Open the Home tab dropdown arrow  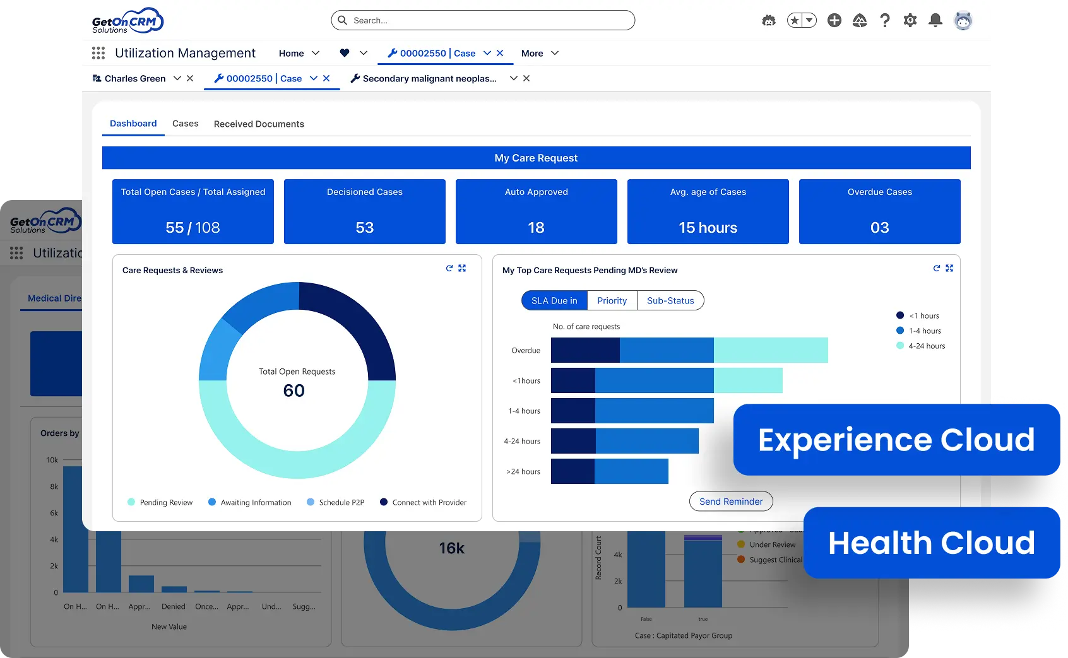pyautogui.click(x=317, y=53)
